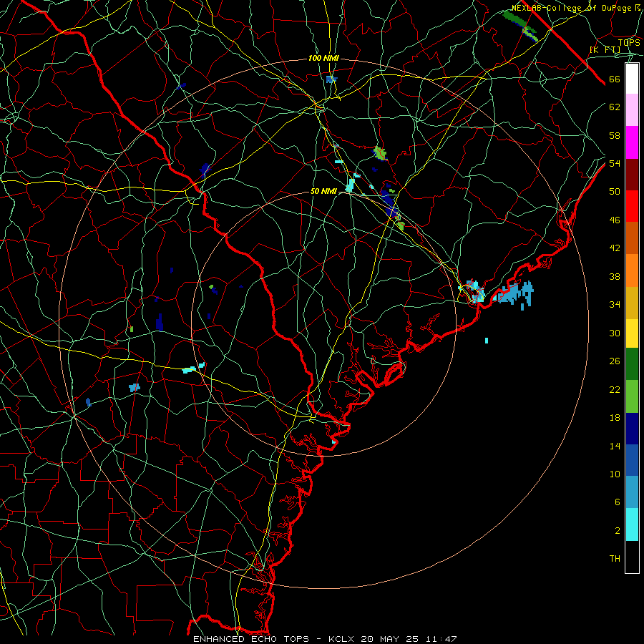Select the dark green 26 kft legend swatch
Image resolution: width=644 pixels, height=644 pixels.
[x=632, y=364]
